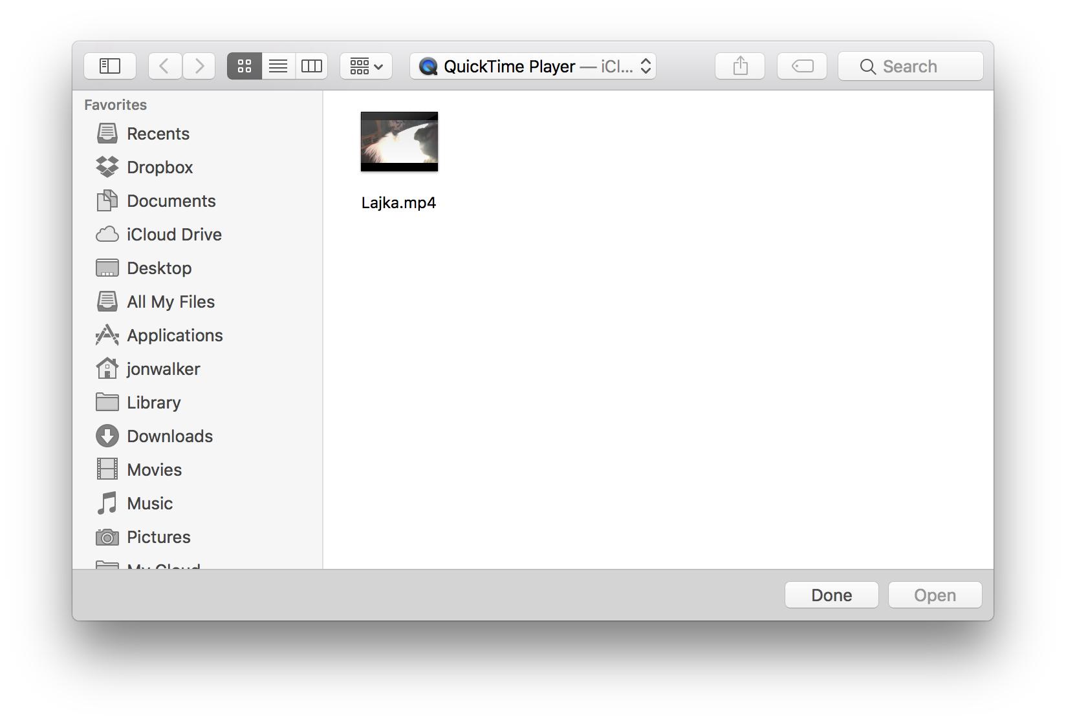
Task: Switch to icon view
Action: point(245,66)
